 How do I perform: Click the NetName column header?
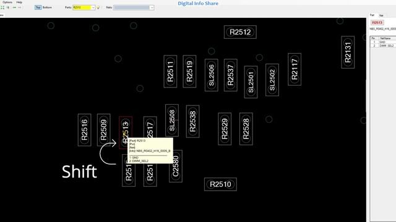pos(387,38)
